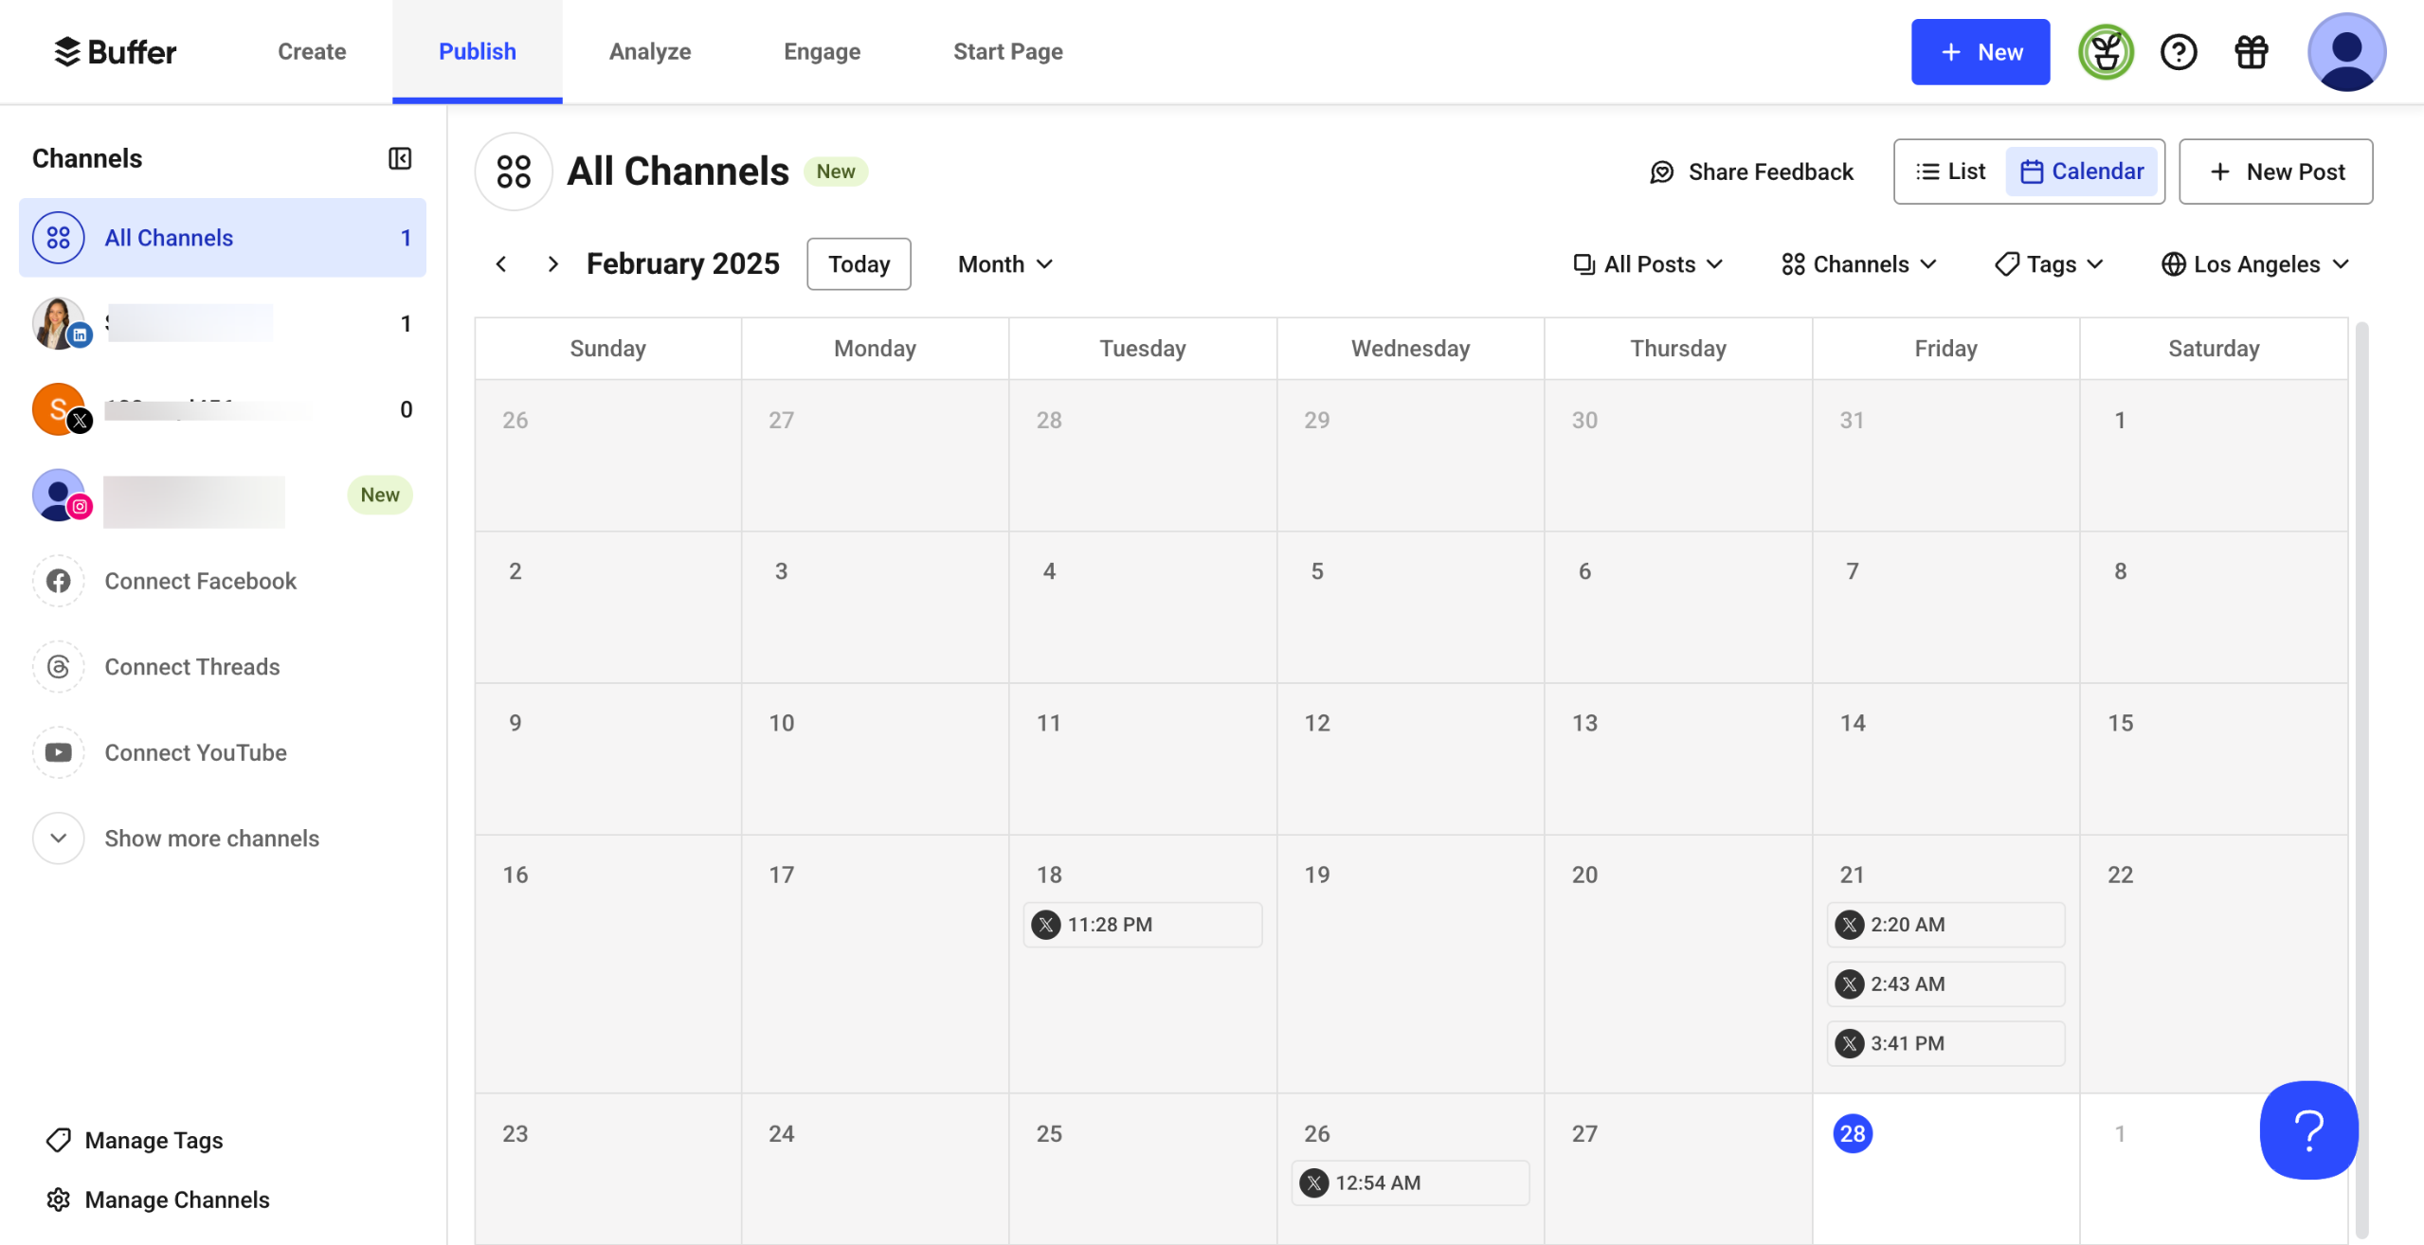Open the blue floating help chat bubble
The image size is (2424, 1245).
2307,1129
